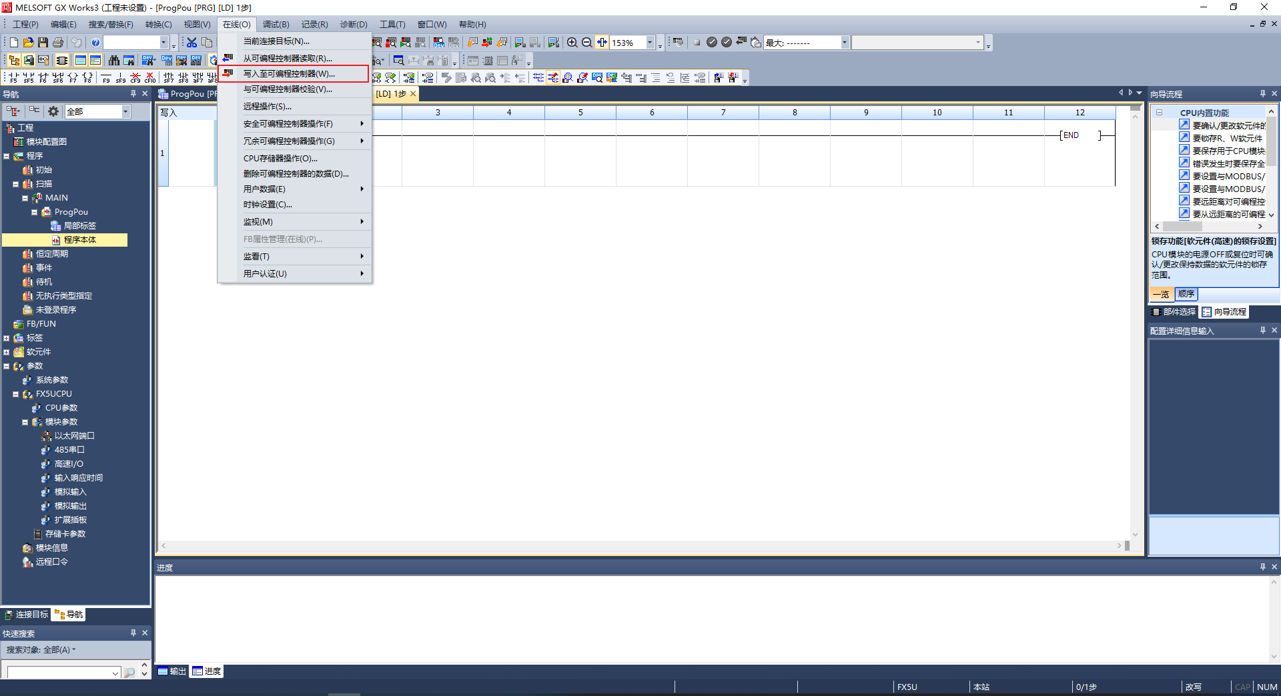Choose 时钟设置(C) in online menu

[294, 205]
